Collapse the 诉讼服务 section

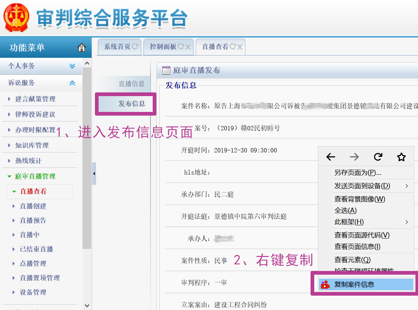72,83
